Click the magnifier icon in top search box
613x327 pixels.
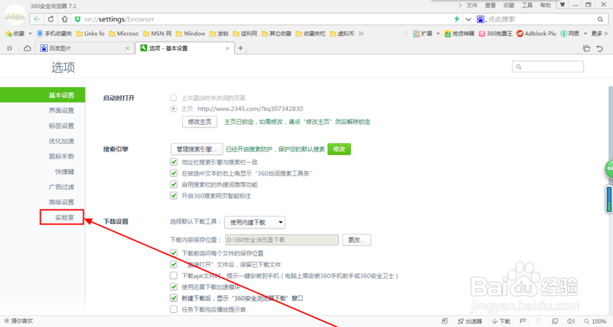click(600, 19)
